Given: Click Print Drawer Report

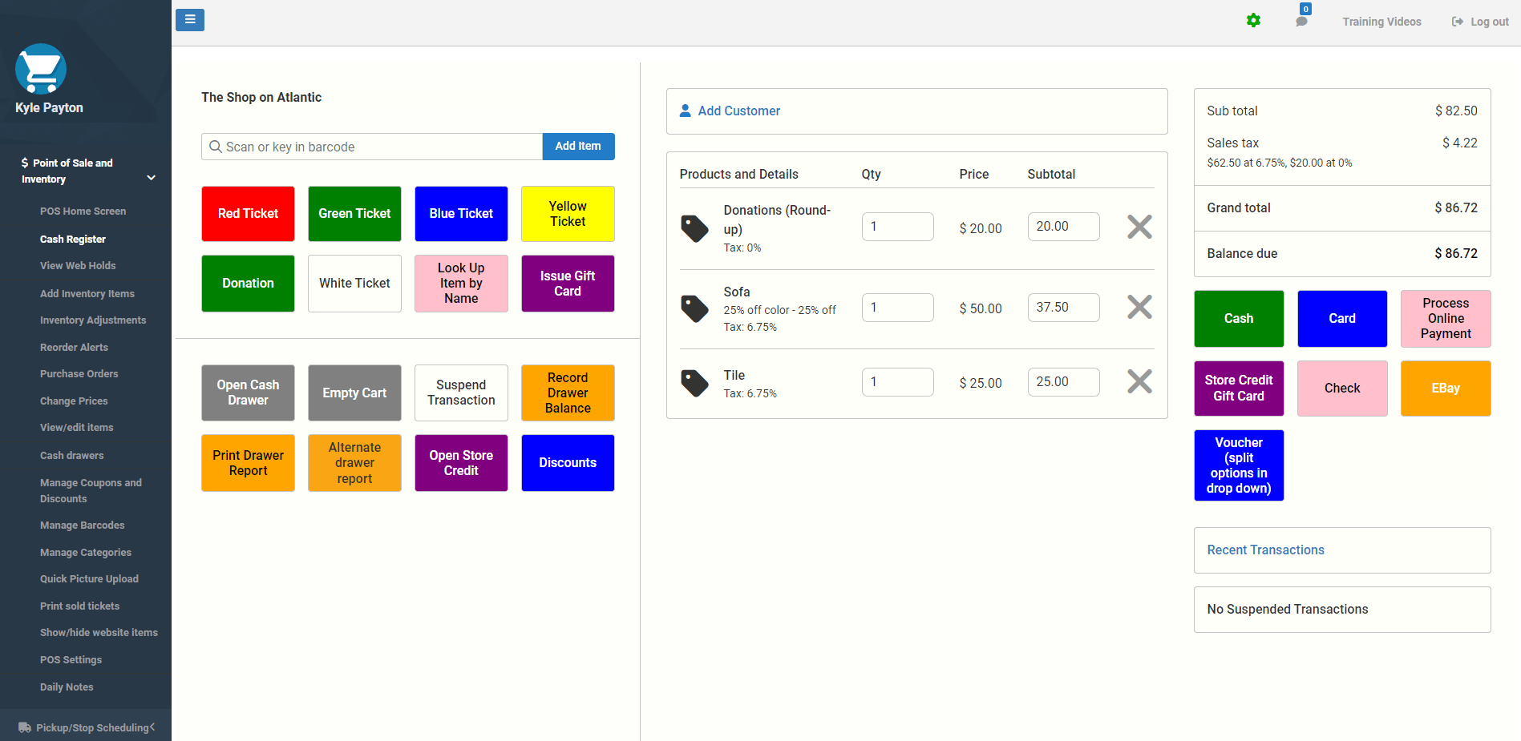Looking at the screenshot, I should [248, 463].
